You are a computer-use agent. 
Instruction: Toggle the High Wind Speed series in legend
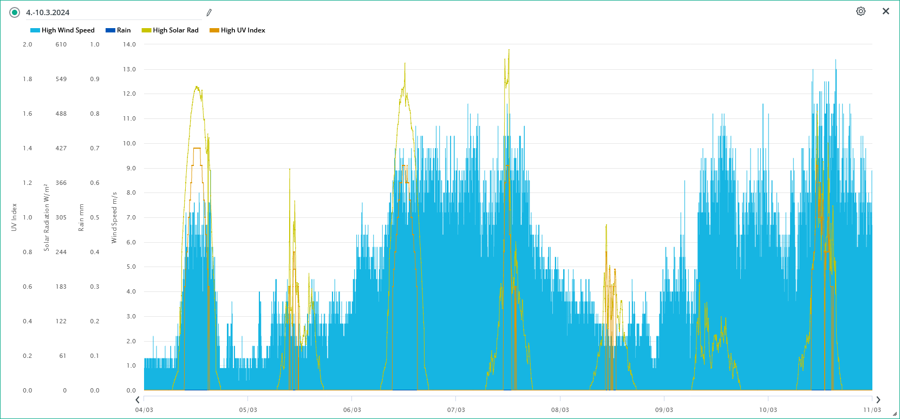68,30
